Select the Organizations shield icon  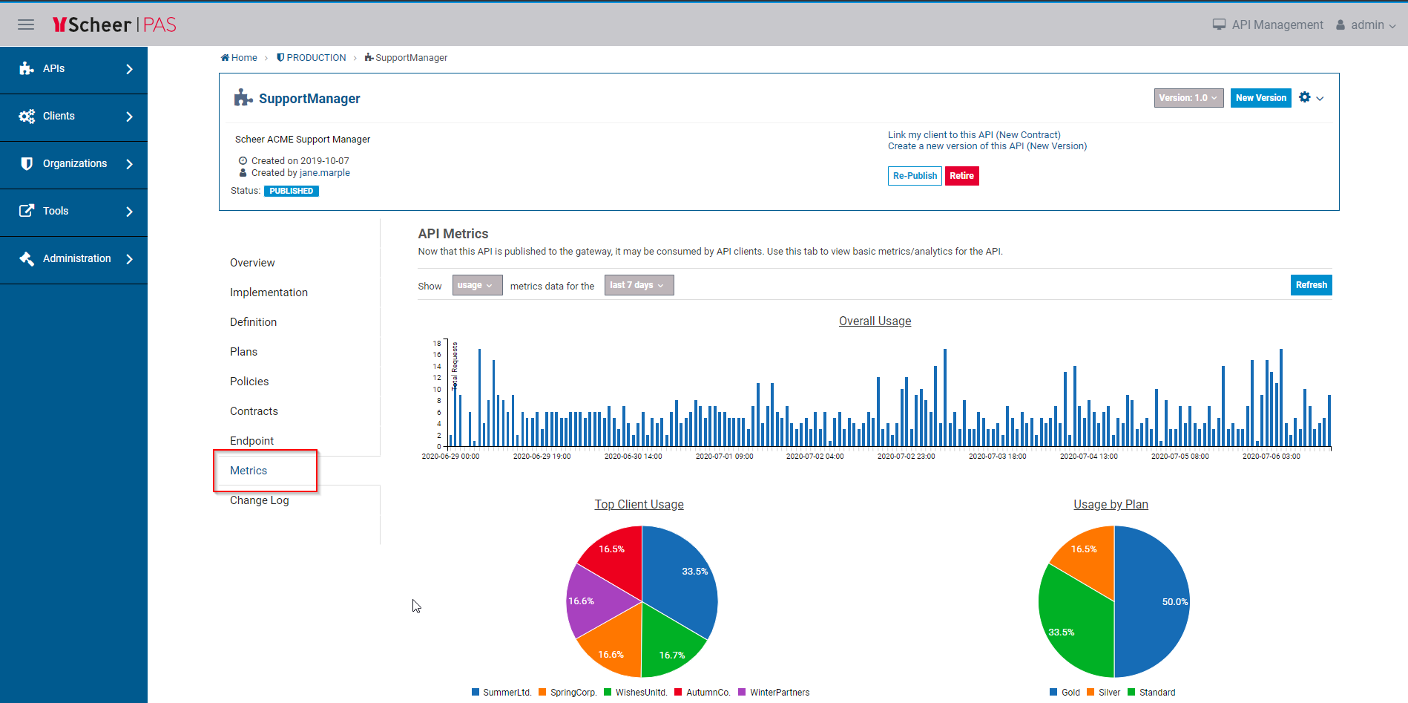(x=27, y=163)
